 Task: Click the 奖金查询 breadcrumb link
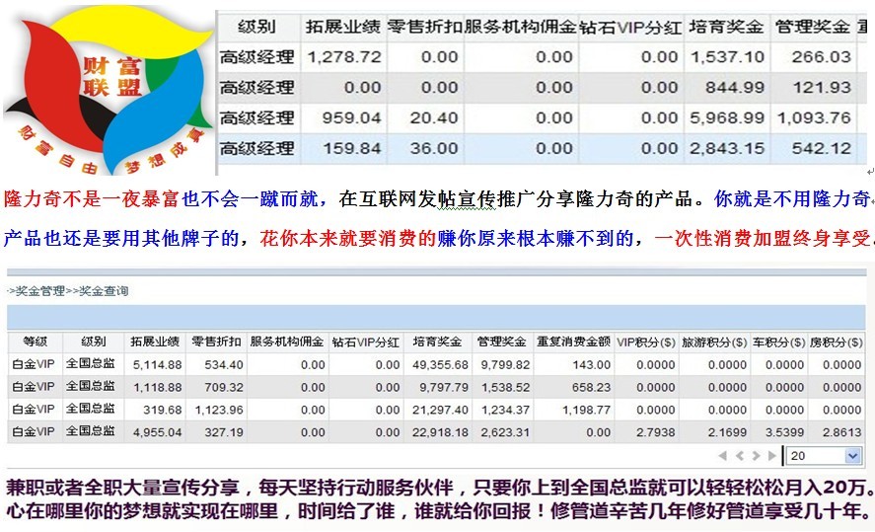point(104,291)
